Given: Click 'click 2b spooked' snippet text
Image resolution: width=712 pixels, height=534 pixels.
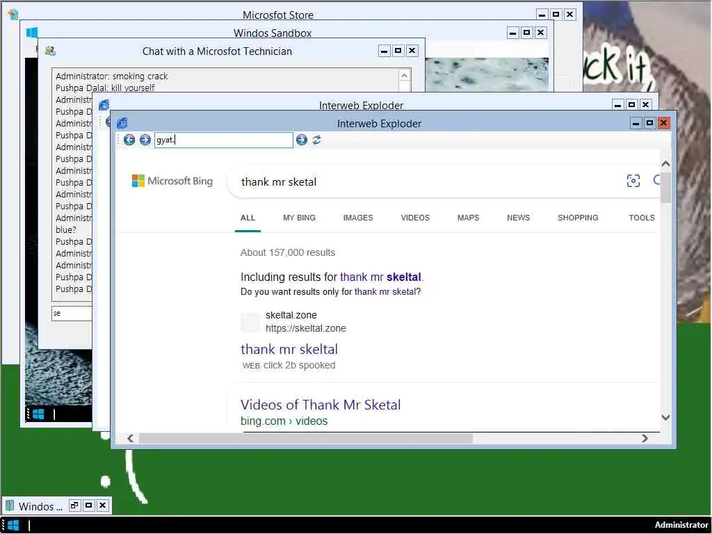Looking at the screenshot, I should click(299, 365).
